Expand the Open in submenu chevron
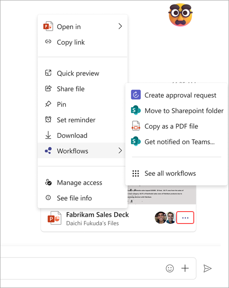The width and height of the screenshot is (229, 288). (x=120, y=26)
